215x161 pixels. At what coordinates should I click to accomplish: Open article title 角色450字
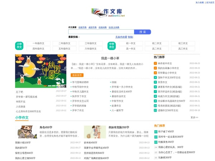(46, 127)
